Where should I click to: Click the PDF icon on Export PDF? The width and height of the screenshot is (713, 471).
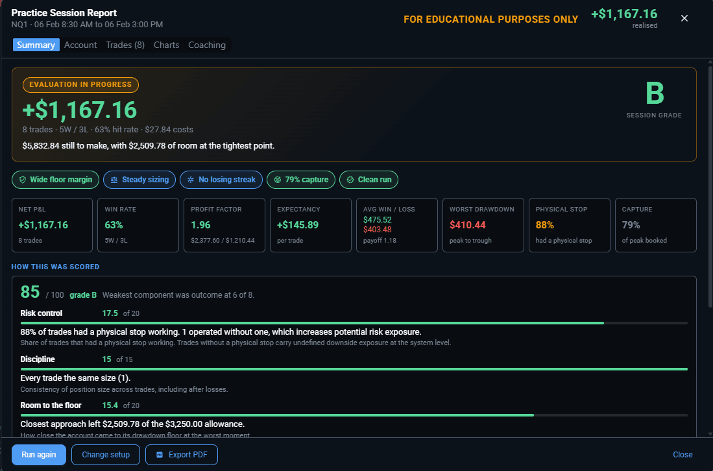160,455
